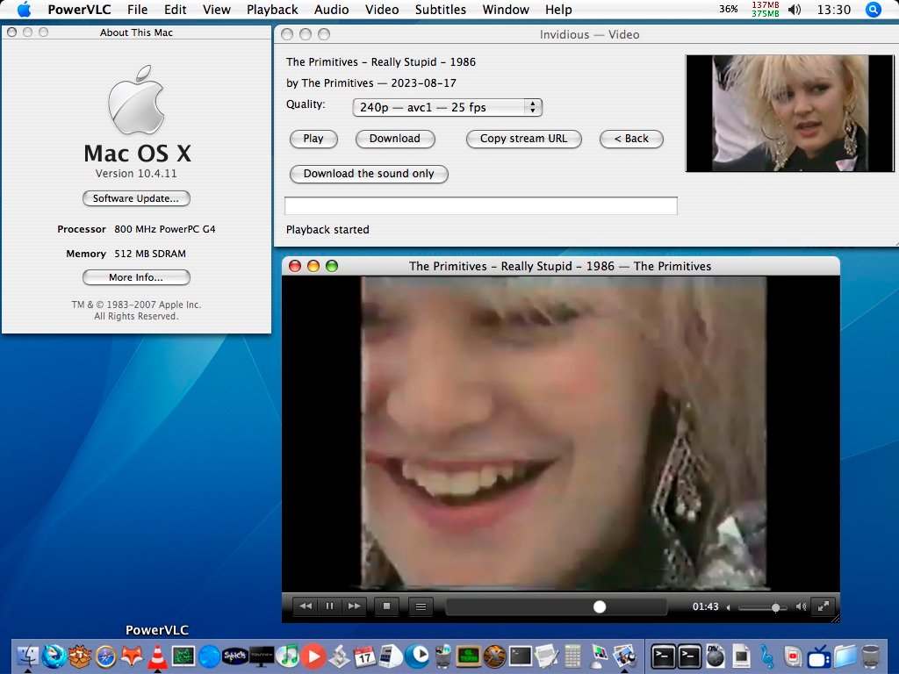
Task: Open the Preview dock icon
Action: pyautogui.click(x=624, y=656)
